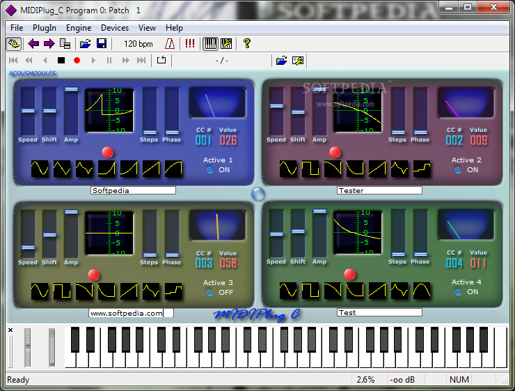Click the yellow question mark help icon
The width and height of the screenshot is (515, 391).
(246, 43)
